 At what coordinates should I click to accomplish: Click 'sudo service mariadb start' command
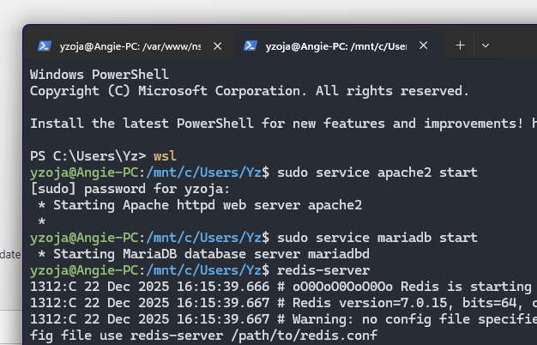[x=377, y=238]
